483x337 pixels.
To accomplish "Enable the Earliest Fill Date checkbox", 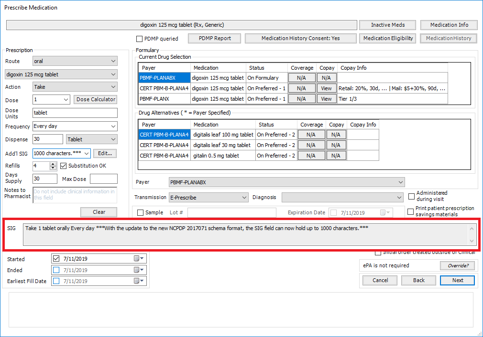I will (56, 281).
